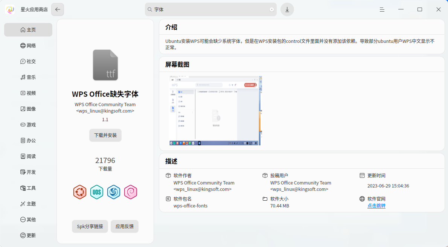Viewport: 448px width, 247px height.
Task: Go back with the arrow button
Action: point(58,9)
